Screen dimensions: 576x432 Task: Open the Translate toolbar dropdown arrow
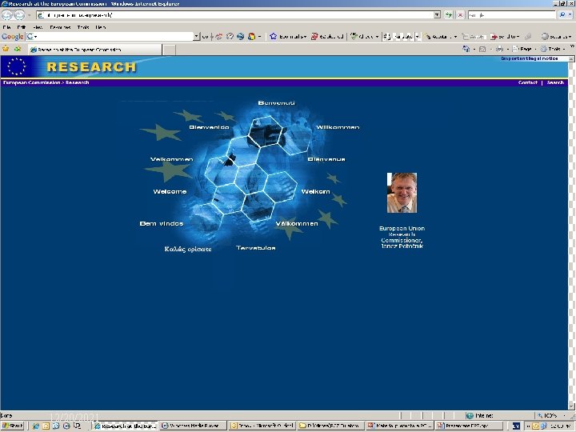click(417, 36)
